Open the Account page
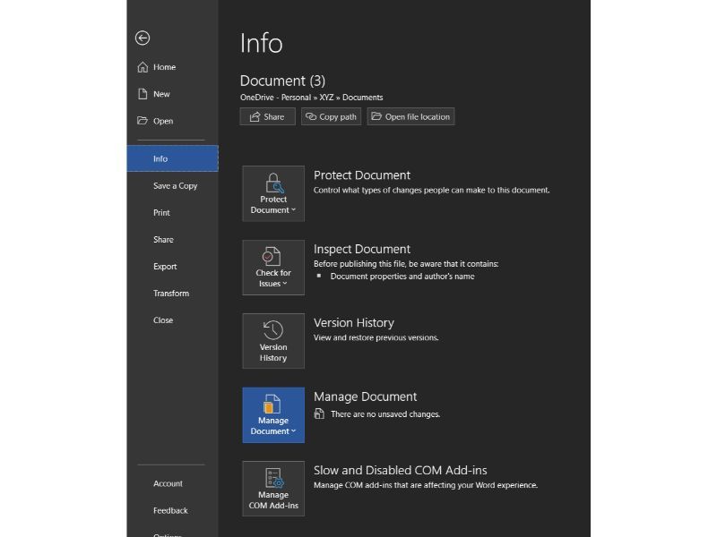Image resolution: width=717 pixels, height=537 pixels. pyautogui.click(x=168, y=484)
